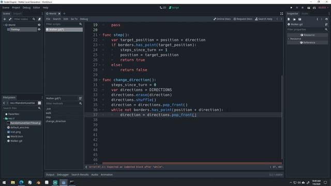331x186 pixels.
Task: Fold the func step() block
Action: (100, 35)
